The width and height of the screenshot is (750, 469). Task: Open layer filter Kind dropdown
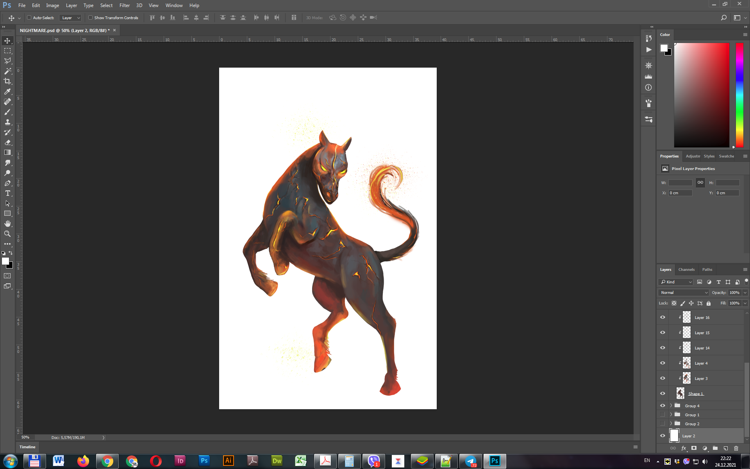(x=676, y=282)
